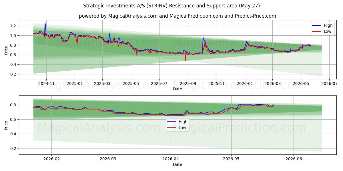Click the '2026-02' tick label on bottom chart
Image resolution: width=343 pixels, height=171 pixels.
point(51,159)
